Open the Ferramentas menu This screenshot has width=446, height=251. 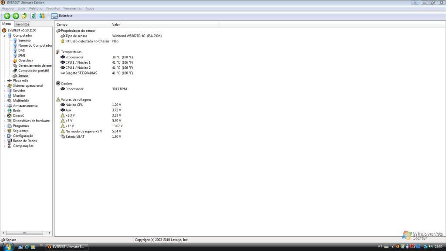click(72, 8)
